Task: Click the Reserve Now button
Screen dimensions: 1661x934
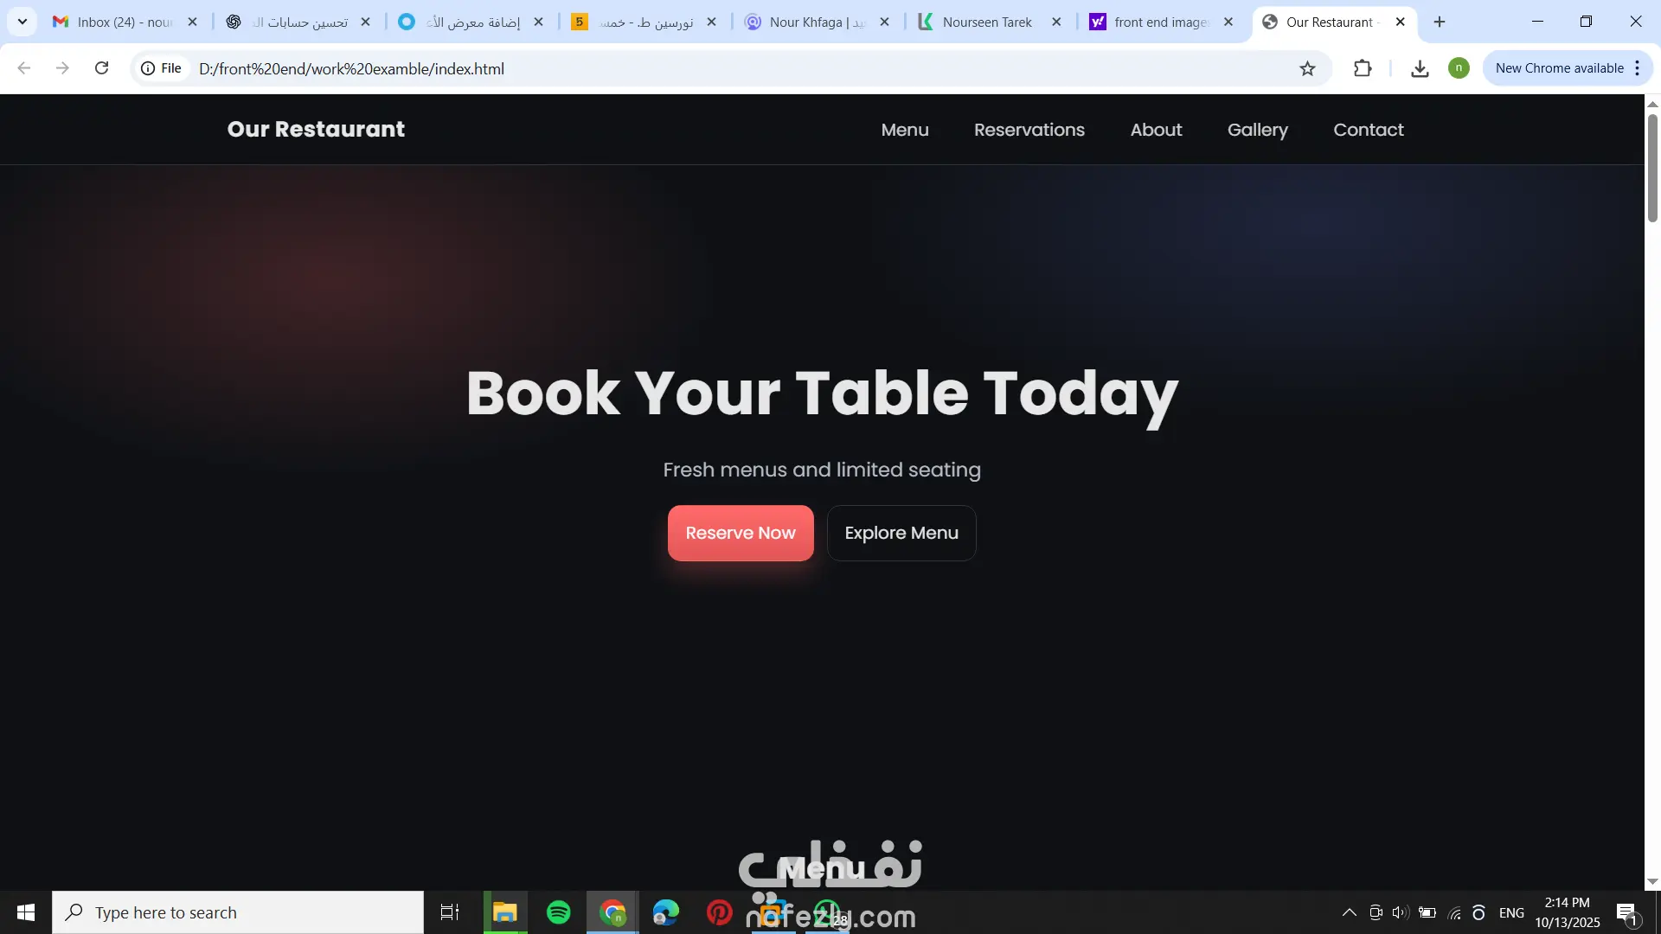Action: pos(741,533)
